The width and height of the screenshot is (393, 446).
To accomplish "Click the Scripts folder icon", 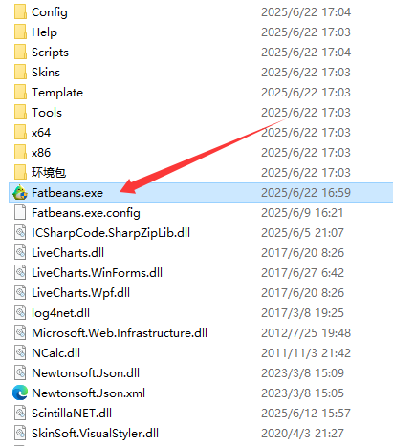I will click(20, 53).
